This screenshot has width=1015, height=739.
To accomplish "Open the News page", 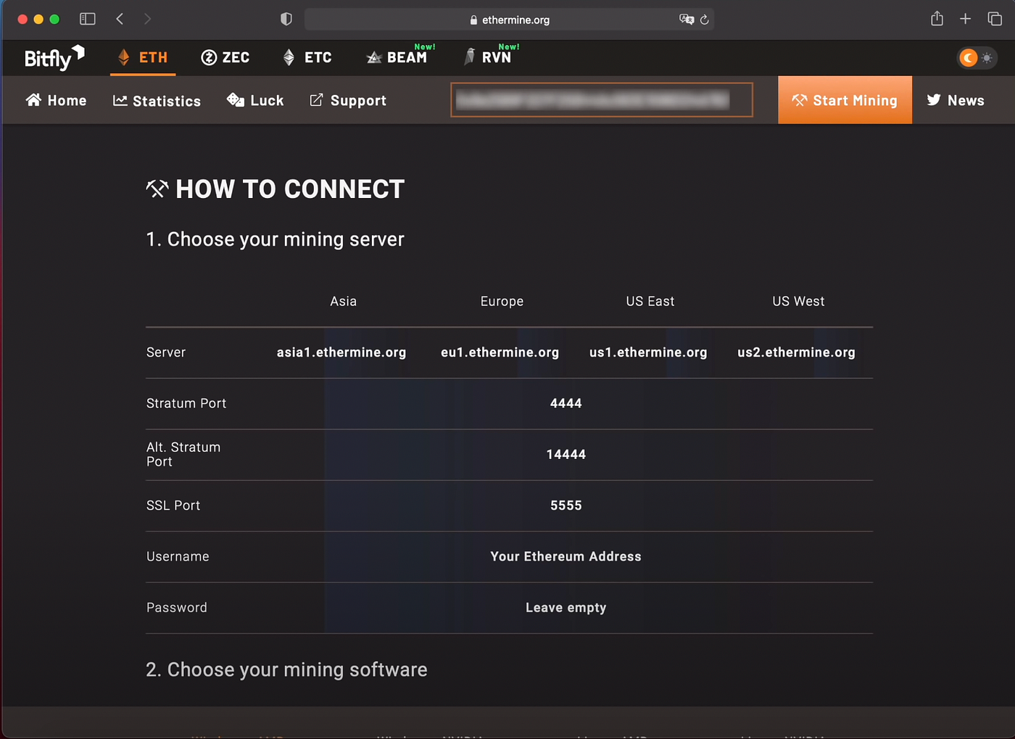I will [x=956, y=100].
